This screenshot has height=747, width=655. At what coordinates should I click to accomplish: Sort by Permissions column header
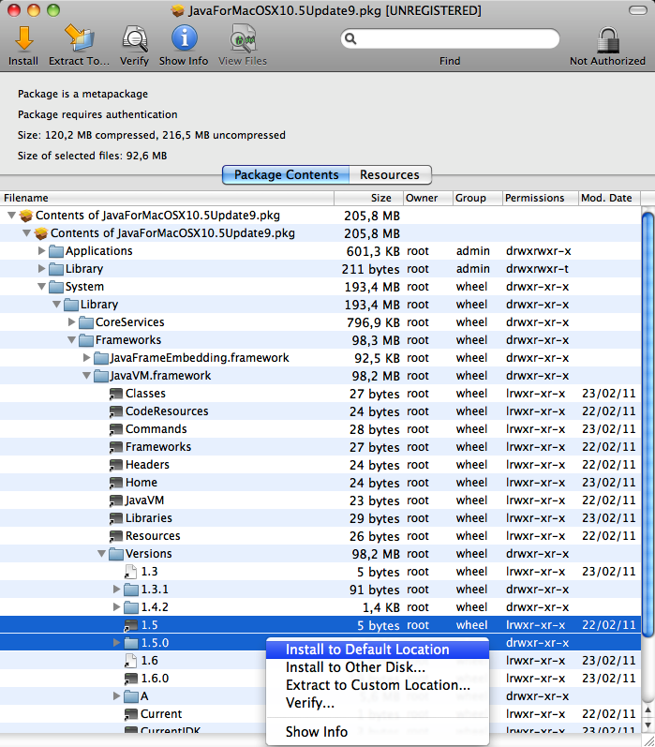tap(540, 198)
